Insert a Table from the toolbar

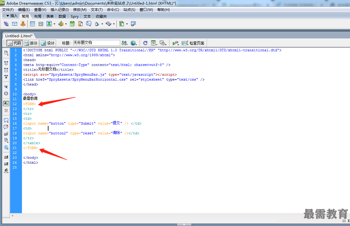32,24
